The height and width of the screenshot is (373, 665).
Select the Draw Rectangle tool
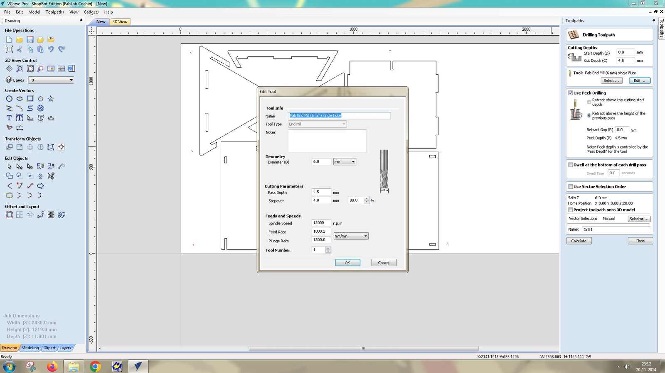[30, 99]
